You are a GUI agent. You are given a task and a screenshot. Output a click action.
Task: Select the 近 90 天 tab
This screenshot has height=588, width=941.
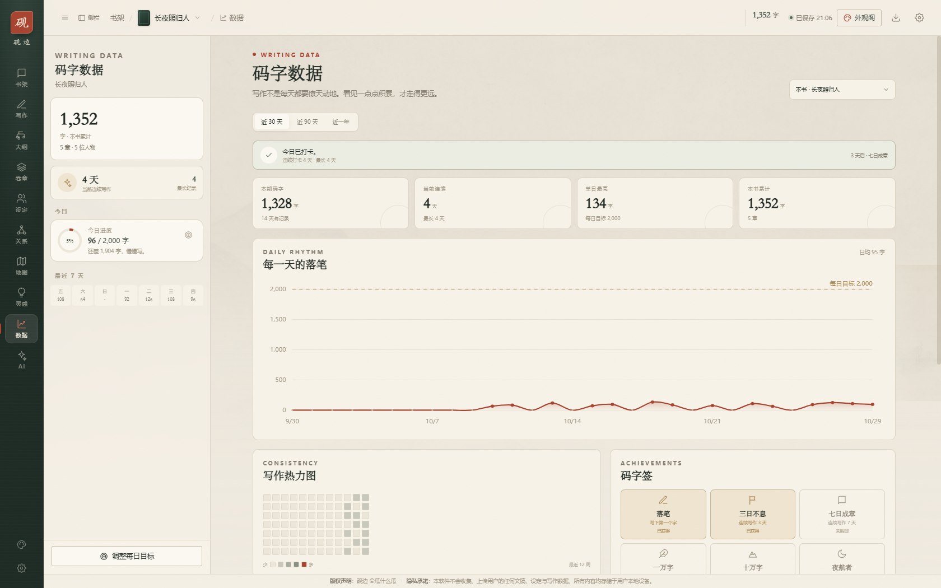tap(308, 122)
